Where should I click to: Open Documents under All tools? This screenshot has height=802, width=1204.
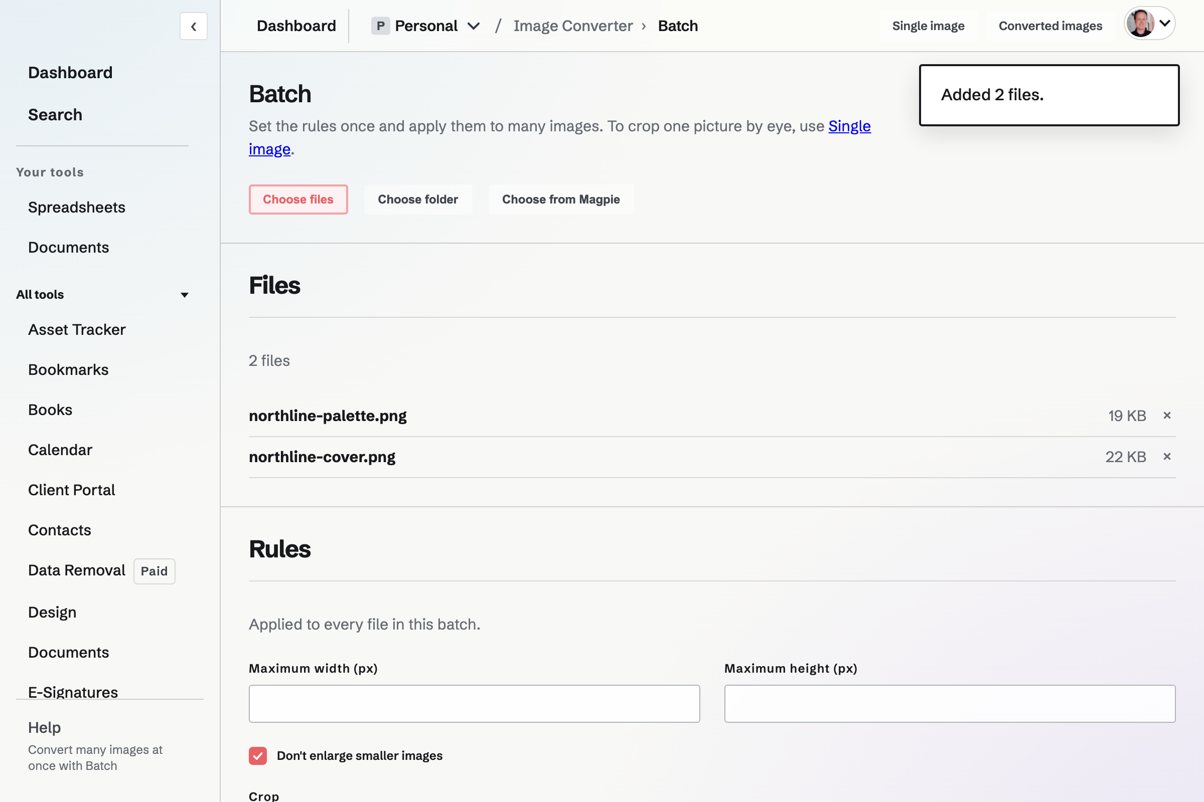pyautogui.click(x=69, y=653)
